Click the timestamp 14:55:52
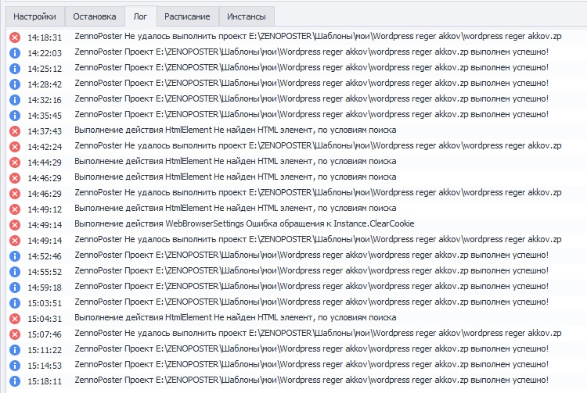Image resolution: width=587 pixels, height=393 pixels. pos(45,272)
